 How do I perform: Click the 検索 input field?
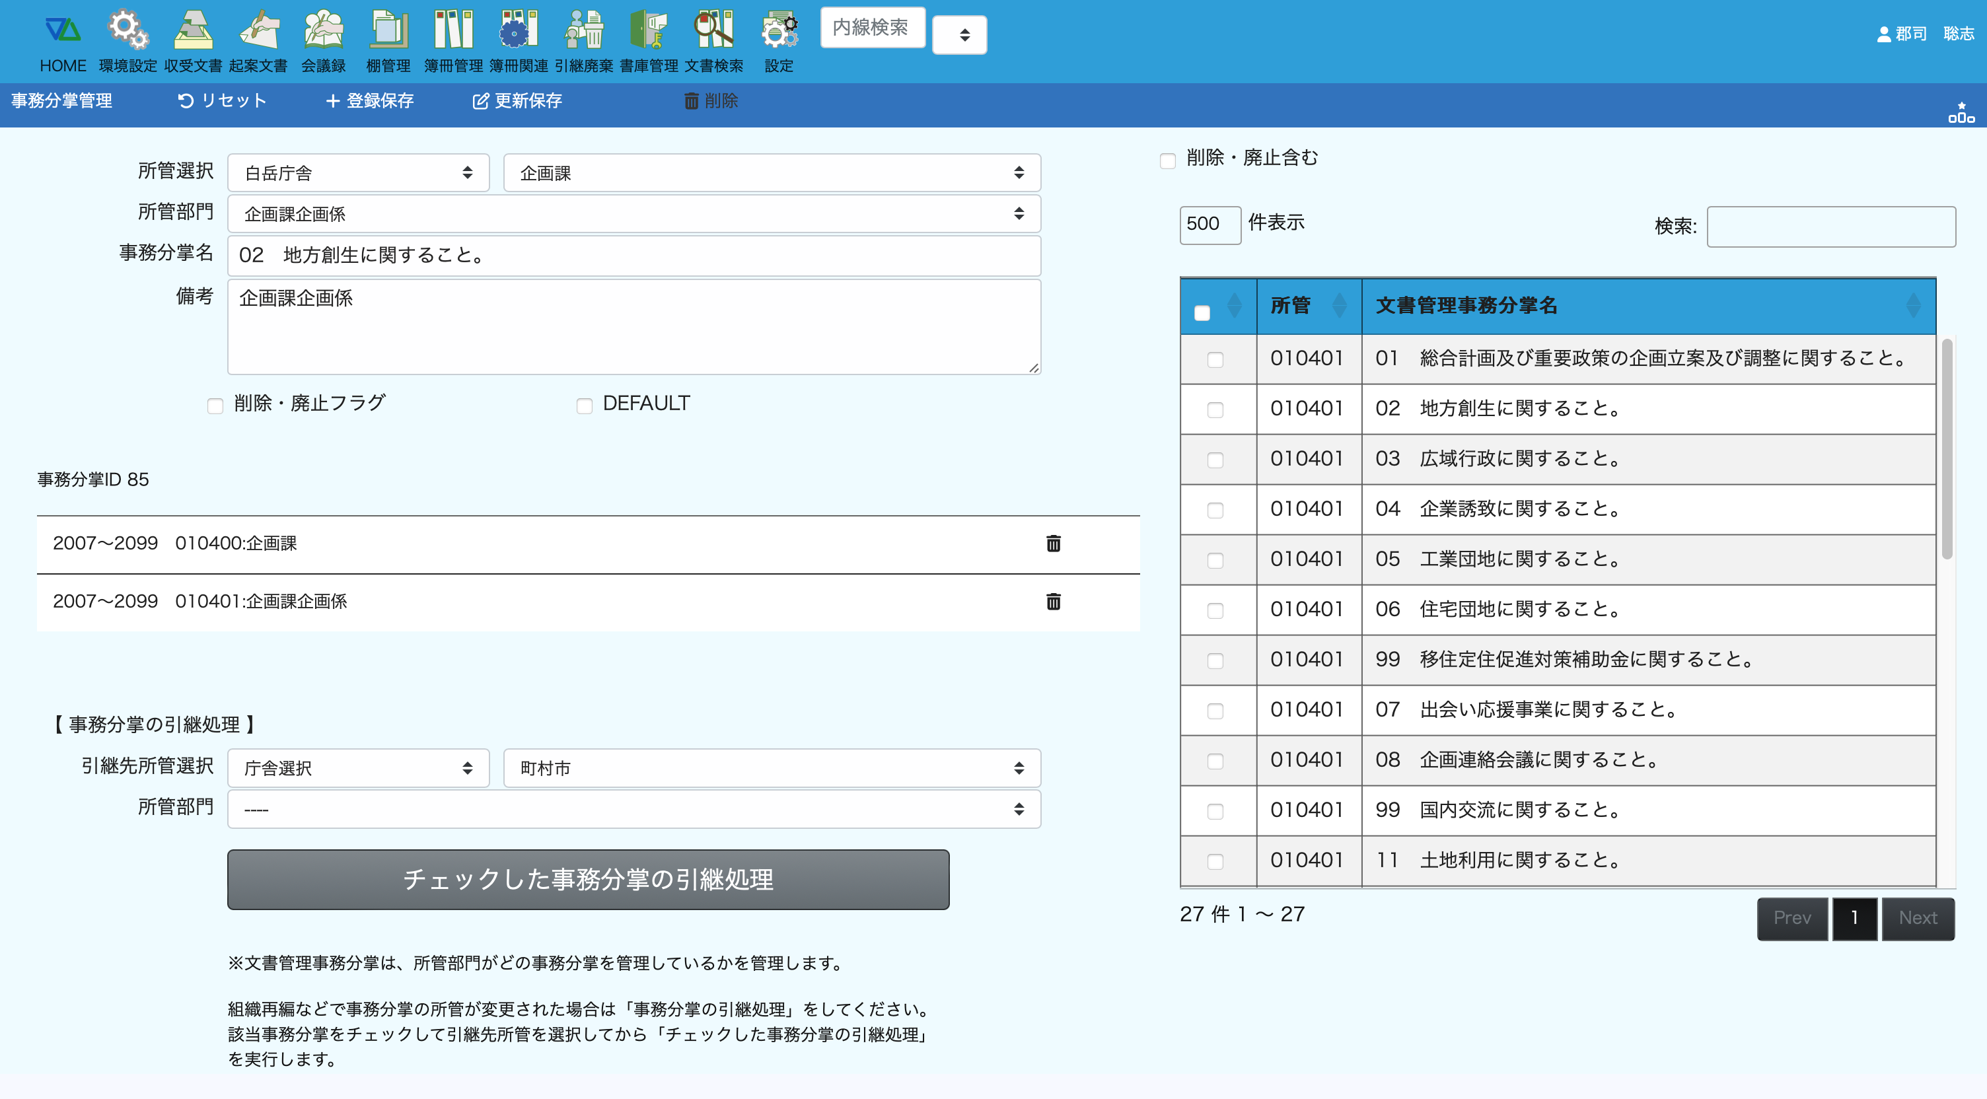pos(1830,227)
